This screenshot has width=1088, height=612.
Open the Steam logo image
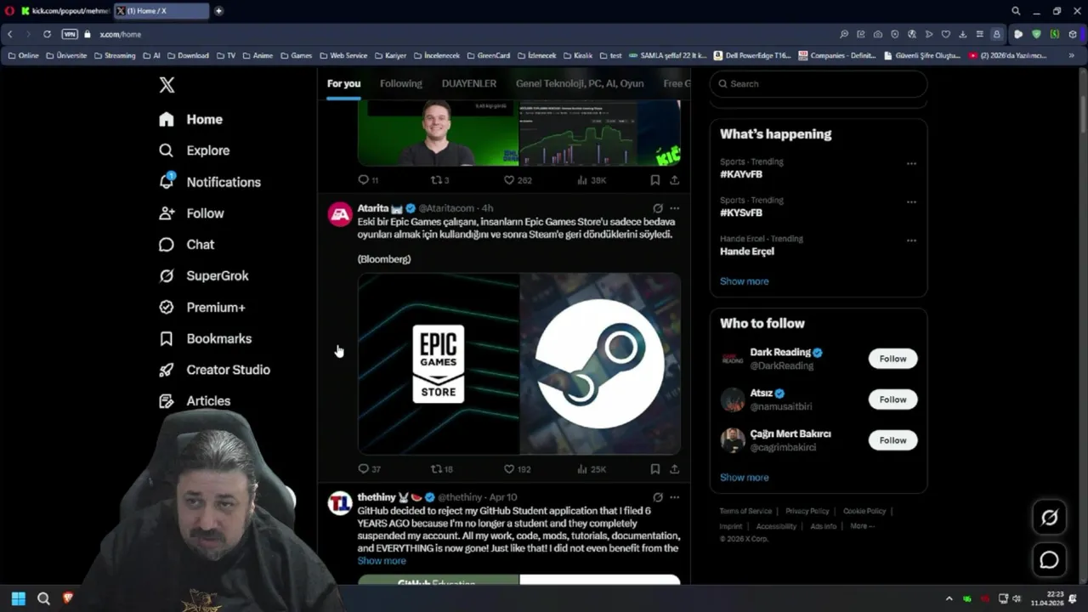pos(600,364)
